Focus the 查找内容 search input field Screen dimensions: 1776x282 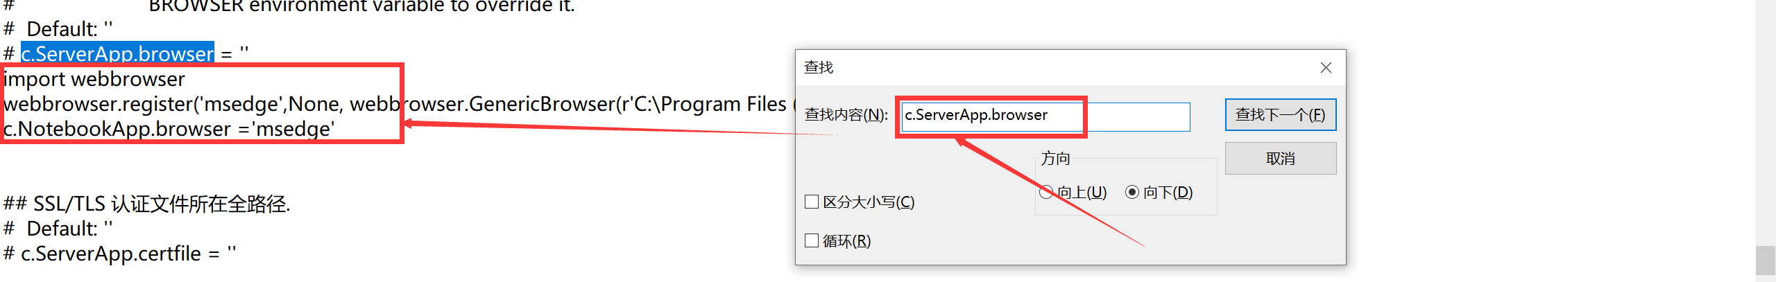click(x=1045, y=116)
